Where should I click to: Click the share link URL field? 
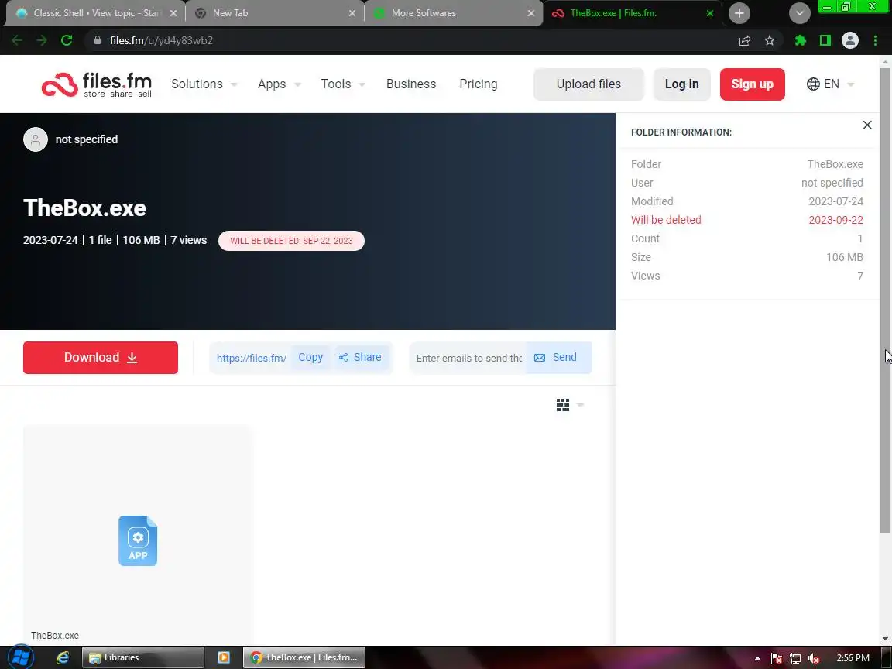(x=251, y=358)
